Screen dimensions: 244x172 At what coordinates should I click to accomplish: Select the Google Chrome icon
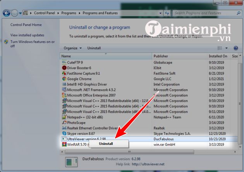64,79
